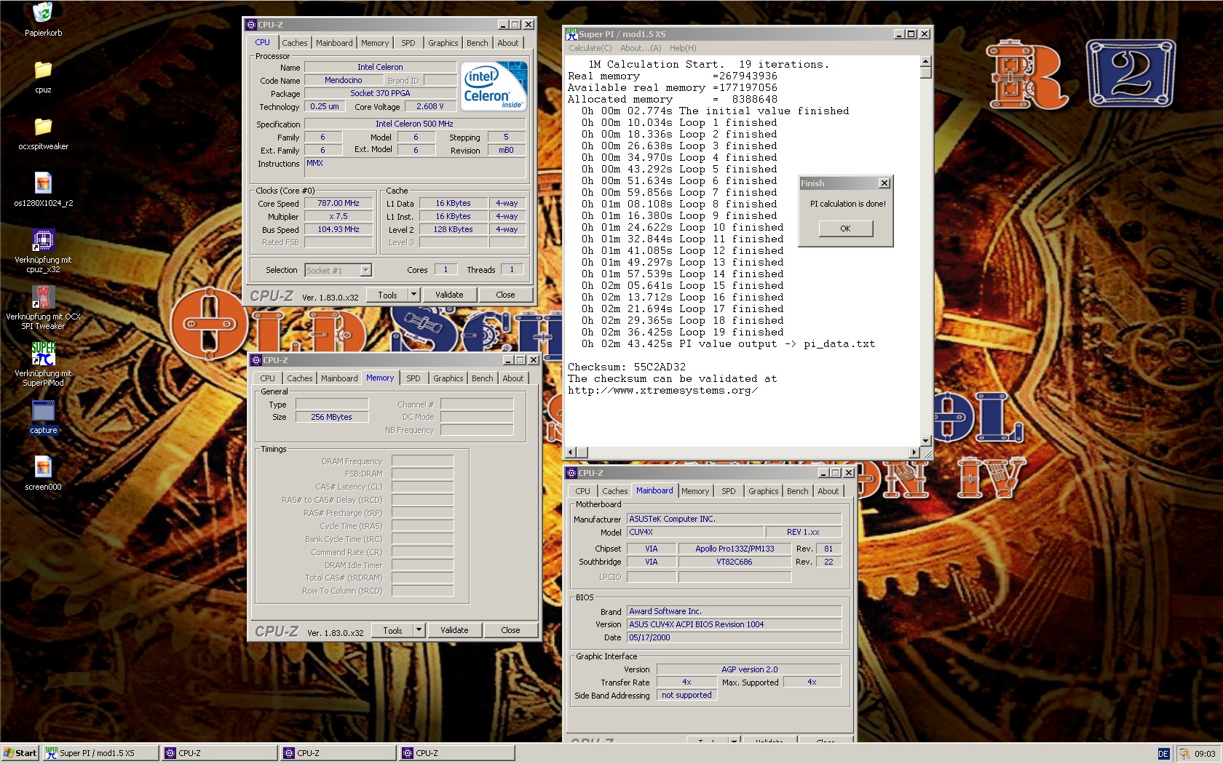
Task: Click Super PI vertical scrollbar up arrow
Action: click(925, 61)
